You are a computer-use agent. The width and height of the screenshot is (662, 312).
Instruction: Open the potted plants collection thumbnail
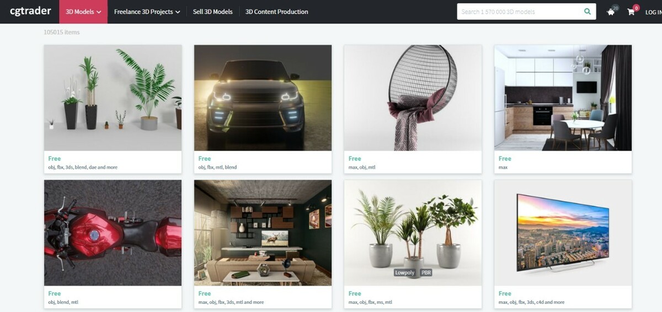pos(113,98)
